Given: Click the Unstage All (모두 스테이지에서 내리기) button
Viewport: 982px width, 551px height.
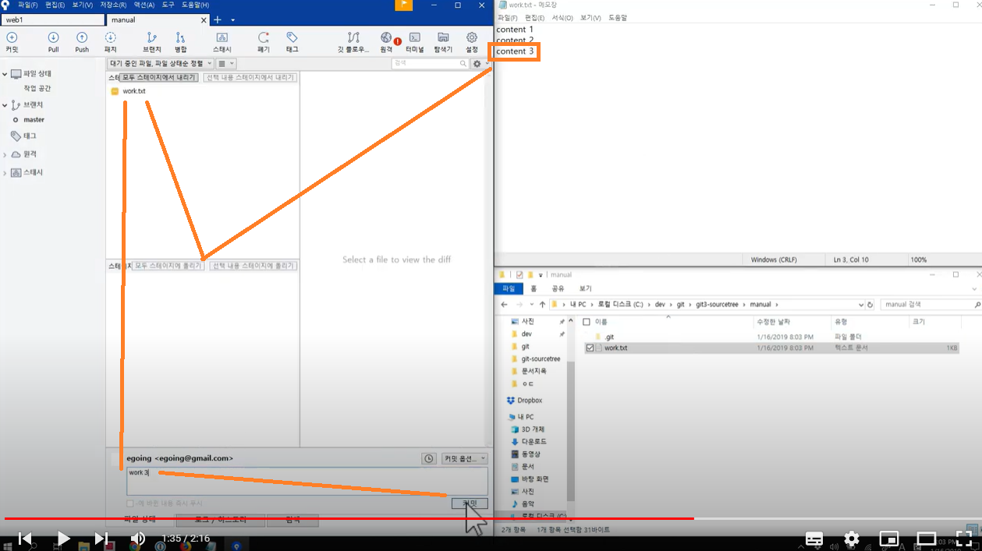Looking at the screenshot, I should (x=158, y=78).
